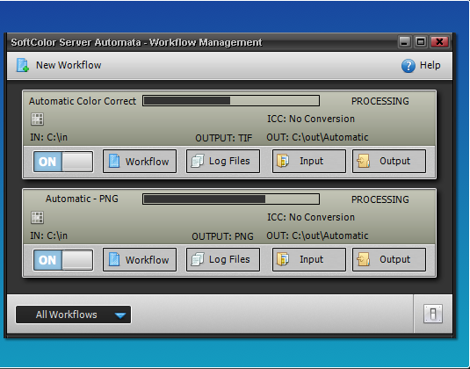
Task: Click IN: C:\in in the Automatic Color Correct workflow
Action: (49, 137)
